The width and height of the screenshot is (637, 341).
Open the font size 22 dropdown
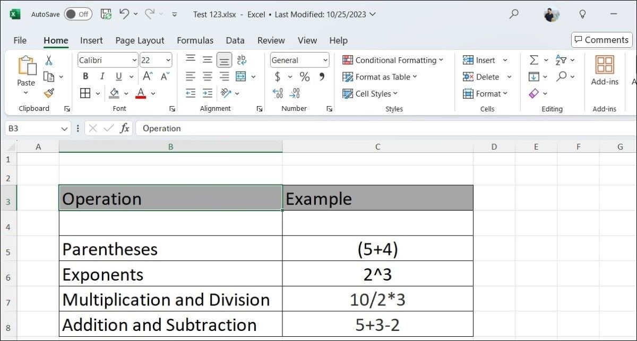[x=168, y=60]
